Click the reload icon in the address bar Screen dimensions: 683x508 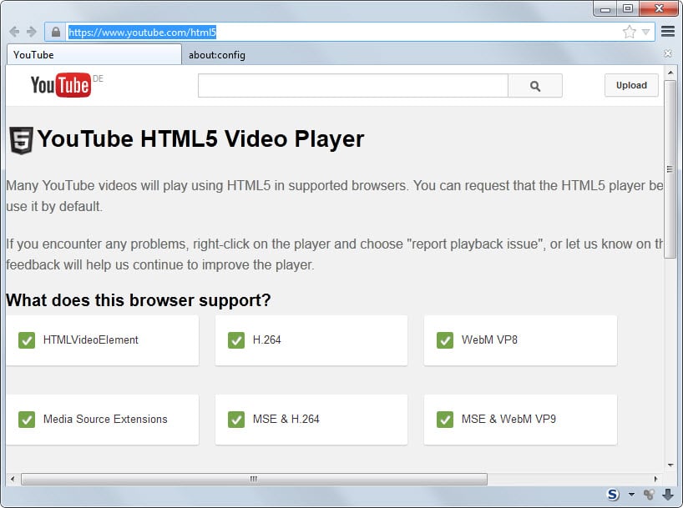click(x=32, y=32)
